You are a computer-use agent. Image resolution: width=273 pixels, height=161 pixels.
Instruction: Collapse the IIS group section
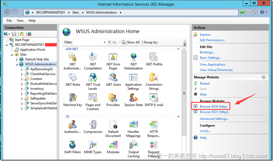(x=178, y=117)
